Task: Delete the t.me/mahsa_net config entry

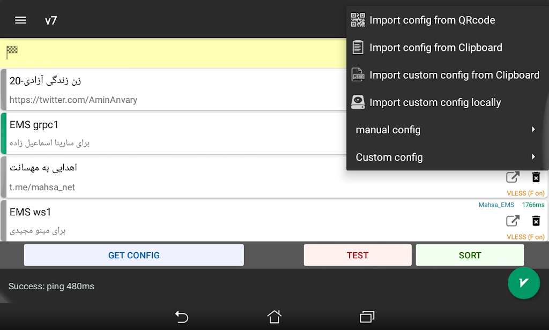Action: (536, 177)
